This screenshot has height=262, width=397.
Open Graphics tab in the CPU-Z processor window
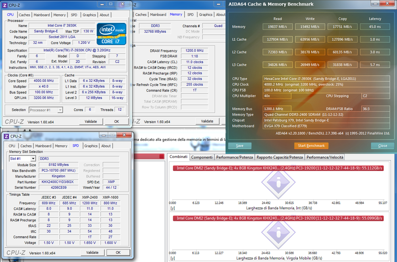pos(89,15)
